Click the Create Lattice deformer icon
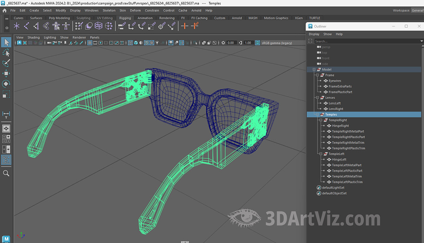This screenshot has height=243, width=424. click(99, 26)
